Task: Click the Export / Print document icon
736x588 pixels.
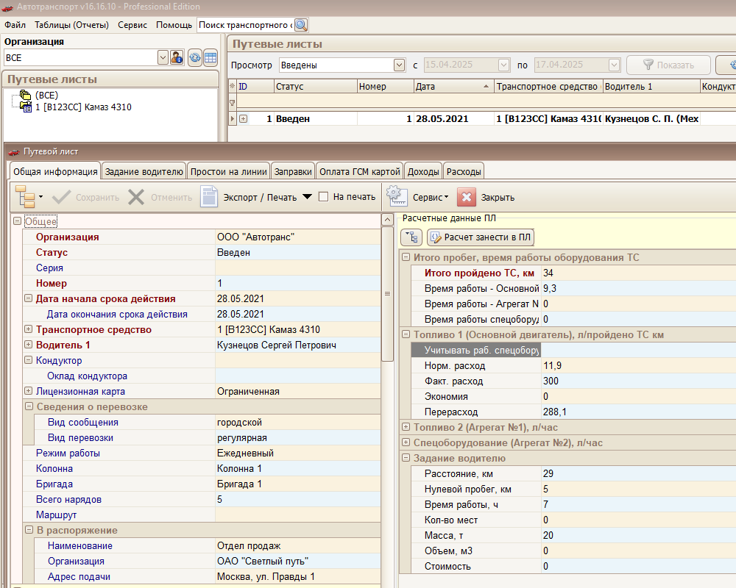Action: (x=209, y=197)
